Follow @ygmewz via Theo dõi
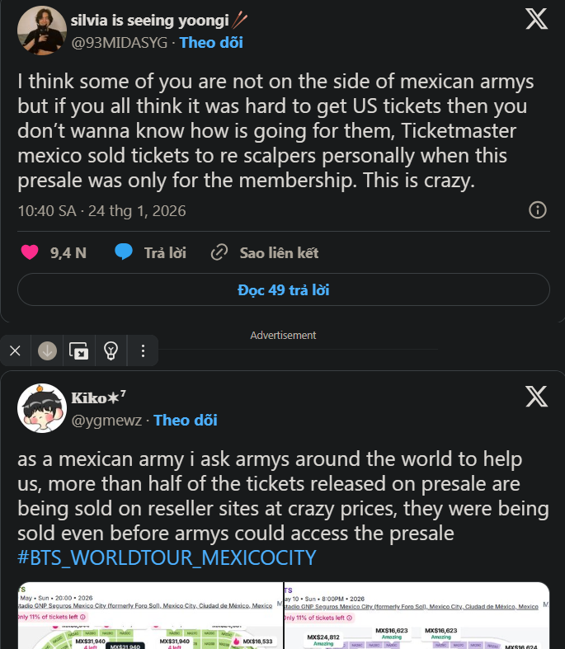The height and width of the screenshot is (649, 565). point(185,420)
